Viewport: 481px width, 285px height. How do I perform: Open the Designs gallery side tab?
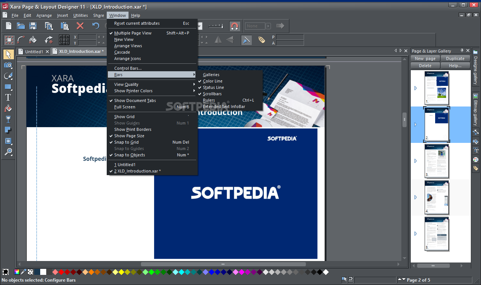pyautogui.click(x=475, y=67)
